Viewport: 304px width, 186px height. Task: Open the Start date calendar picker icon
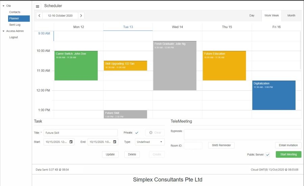[71, 142]
